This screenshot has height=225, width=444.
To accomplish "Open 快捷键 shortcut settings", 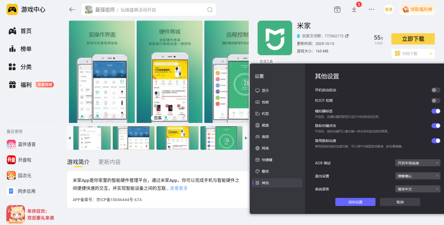I will (x=277, y=160).
